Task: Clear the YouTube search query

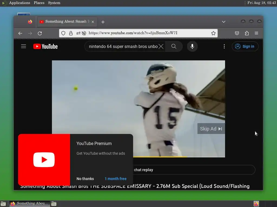Action: point(161,46)
